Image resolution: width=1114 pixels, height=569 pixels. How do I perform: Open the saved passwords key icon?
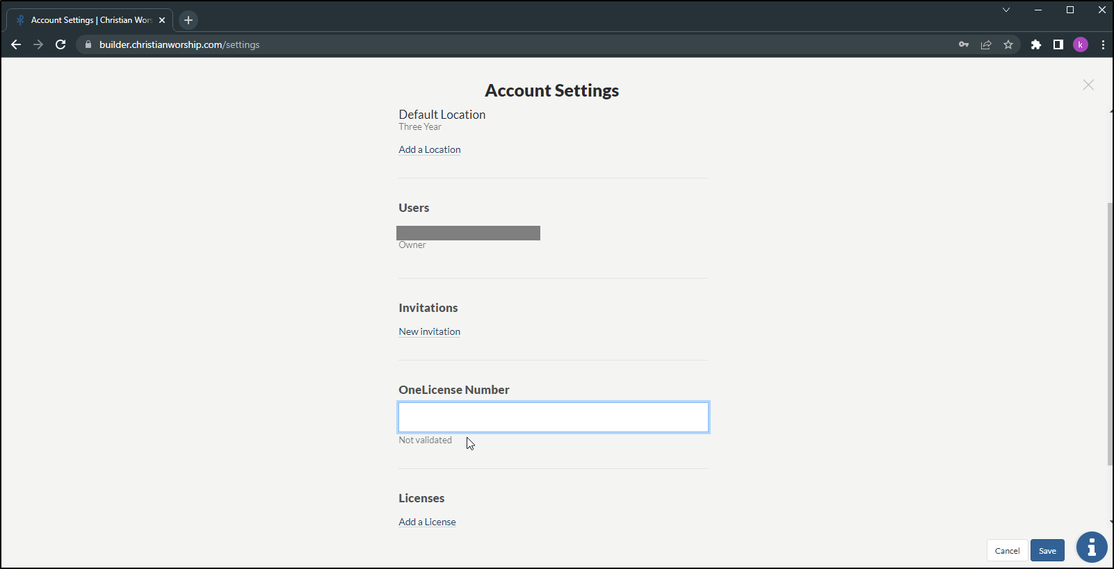pos(964,44)
